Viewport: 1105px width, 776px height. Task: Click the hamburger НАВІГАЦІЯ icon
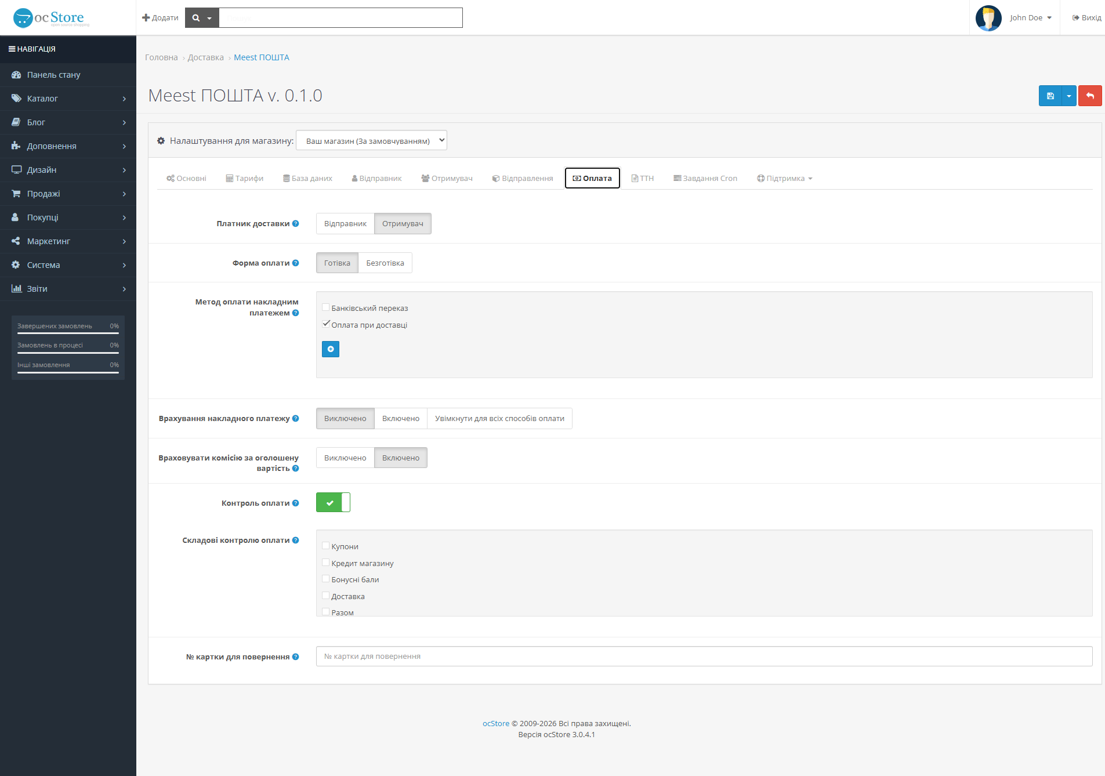pos(12,49)
